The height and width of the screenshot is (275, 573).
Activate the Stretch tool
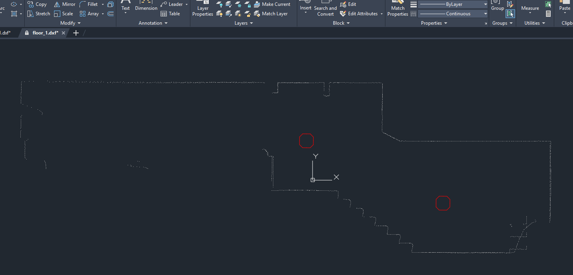pyautogui.click(x=38, y=14)
